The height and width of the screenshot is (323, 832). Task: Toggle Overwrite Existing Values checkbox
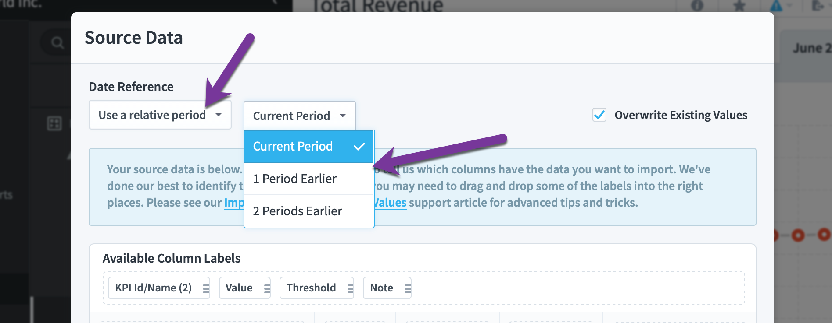click(599, 115)
